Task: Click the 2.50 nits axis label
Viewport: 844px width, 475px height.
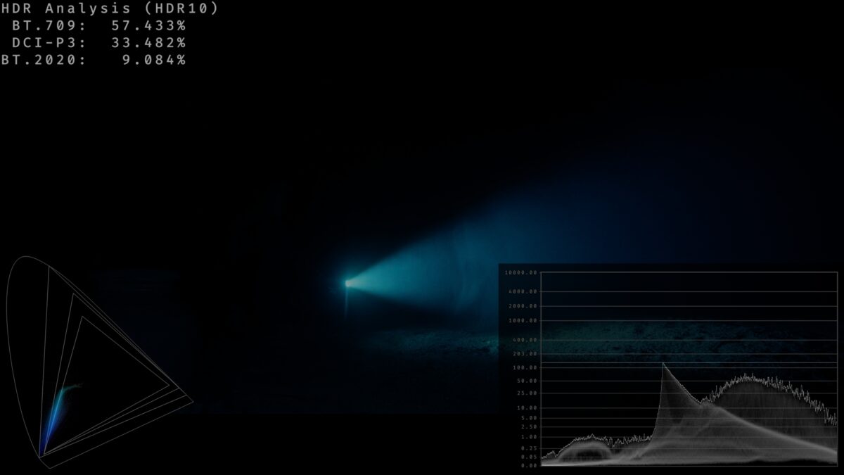Action: pyautogui.click(x=529, y=427)
